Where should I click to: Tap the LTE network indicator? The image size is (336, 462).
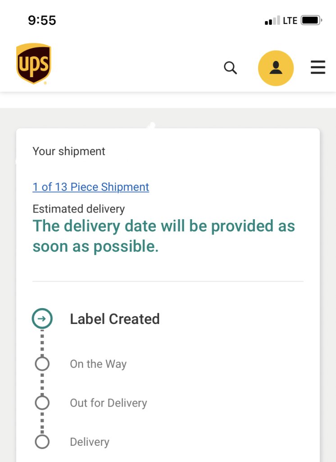coord(290,20)
